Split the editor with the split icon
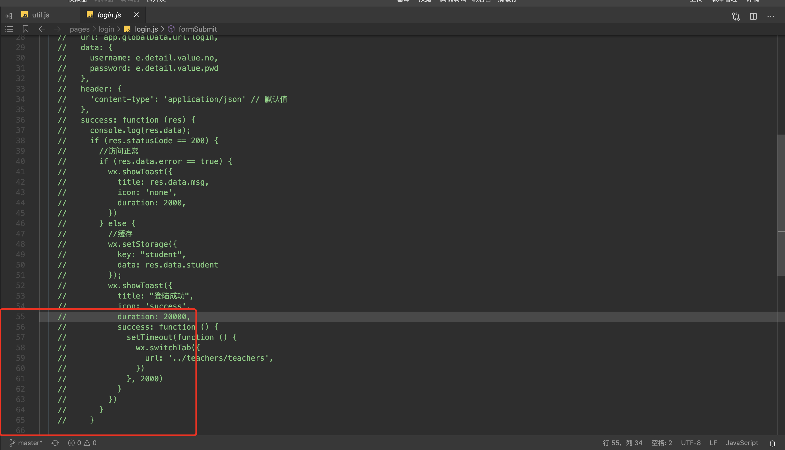The image size is (785, 450). [x=753, y=16]
